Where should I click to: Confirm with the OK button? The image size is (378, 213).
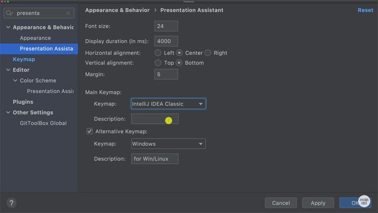click(x=355, y=203)
